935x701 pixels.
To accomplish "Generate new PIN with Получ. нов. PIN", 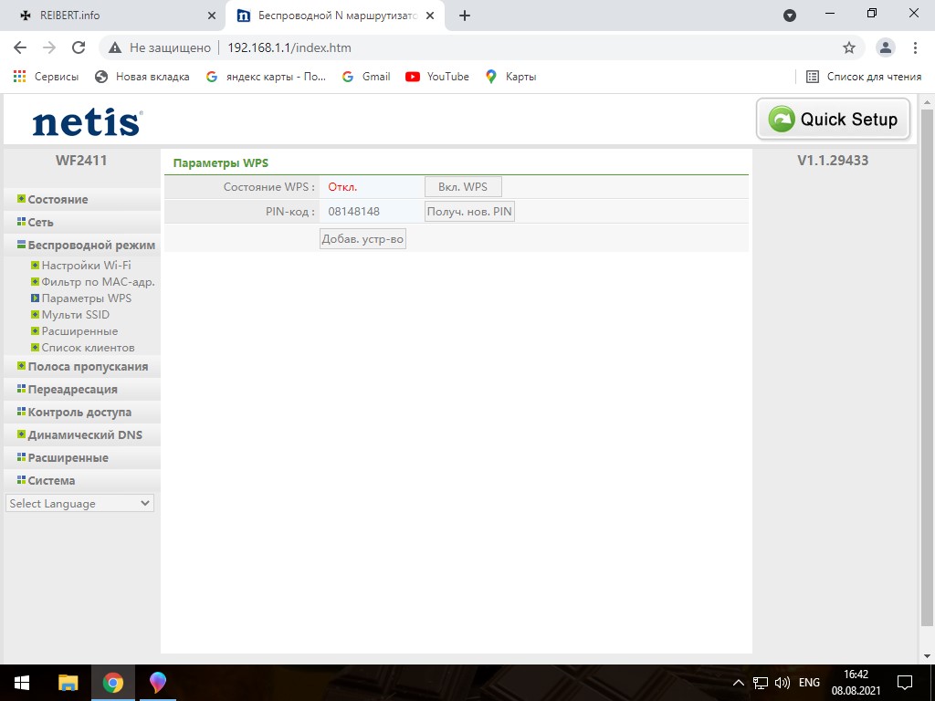I will (x=469, y=212).
